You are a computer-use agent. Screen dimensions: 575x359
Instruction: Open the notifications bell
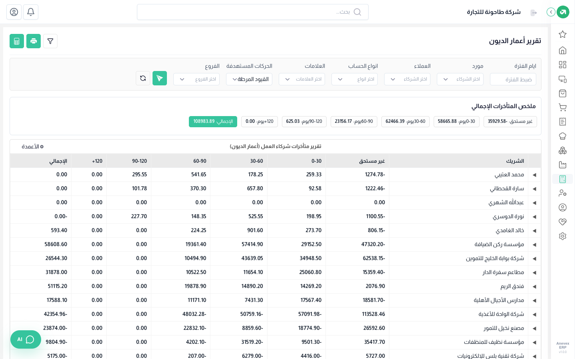point(31,12)
